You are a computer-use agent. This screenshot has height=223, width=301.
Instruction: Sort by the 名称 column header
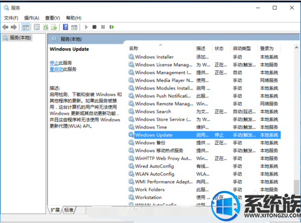133,48
